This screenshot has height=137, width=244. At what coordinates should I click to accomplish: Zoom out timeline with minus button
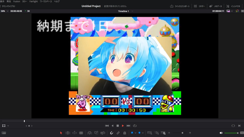[169, 133]
